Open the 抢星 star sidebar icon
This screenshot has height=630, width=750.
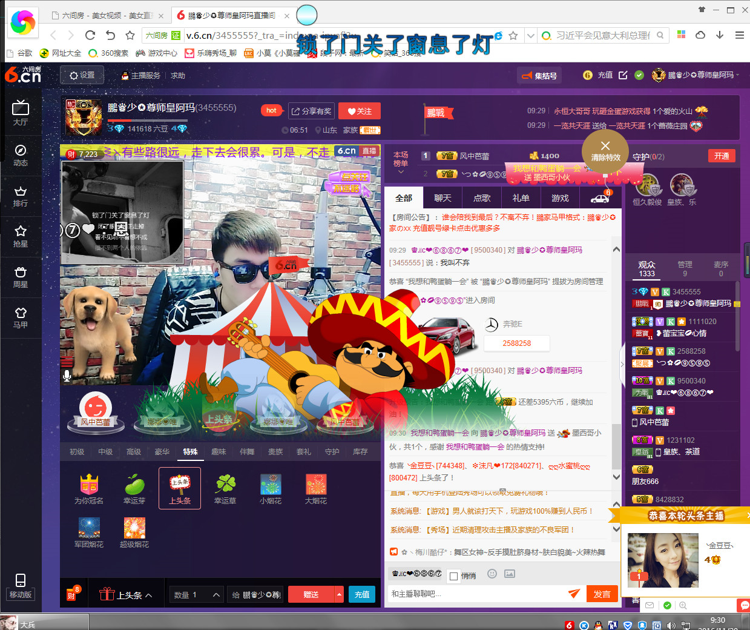click(x=21, y=236)
